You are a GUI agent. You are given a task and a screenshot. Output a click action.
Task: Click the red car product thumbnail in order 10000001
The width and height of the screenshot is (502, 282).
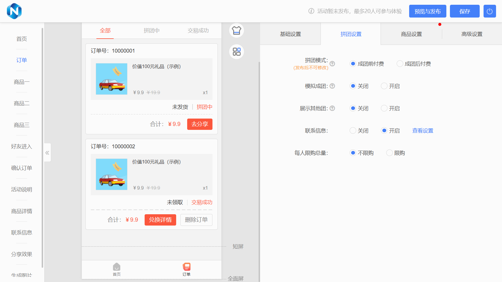(x=111, y=78)
